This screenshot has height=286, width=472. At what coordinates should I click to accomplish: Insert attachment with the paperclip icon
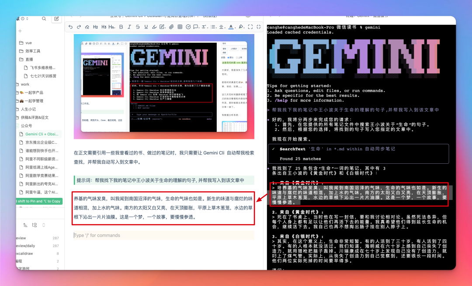pyautogui.click(x=171, y=27)
